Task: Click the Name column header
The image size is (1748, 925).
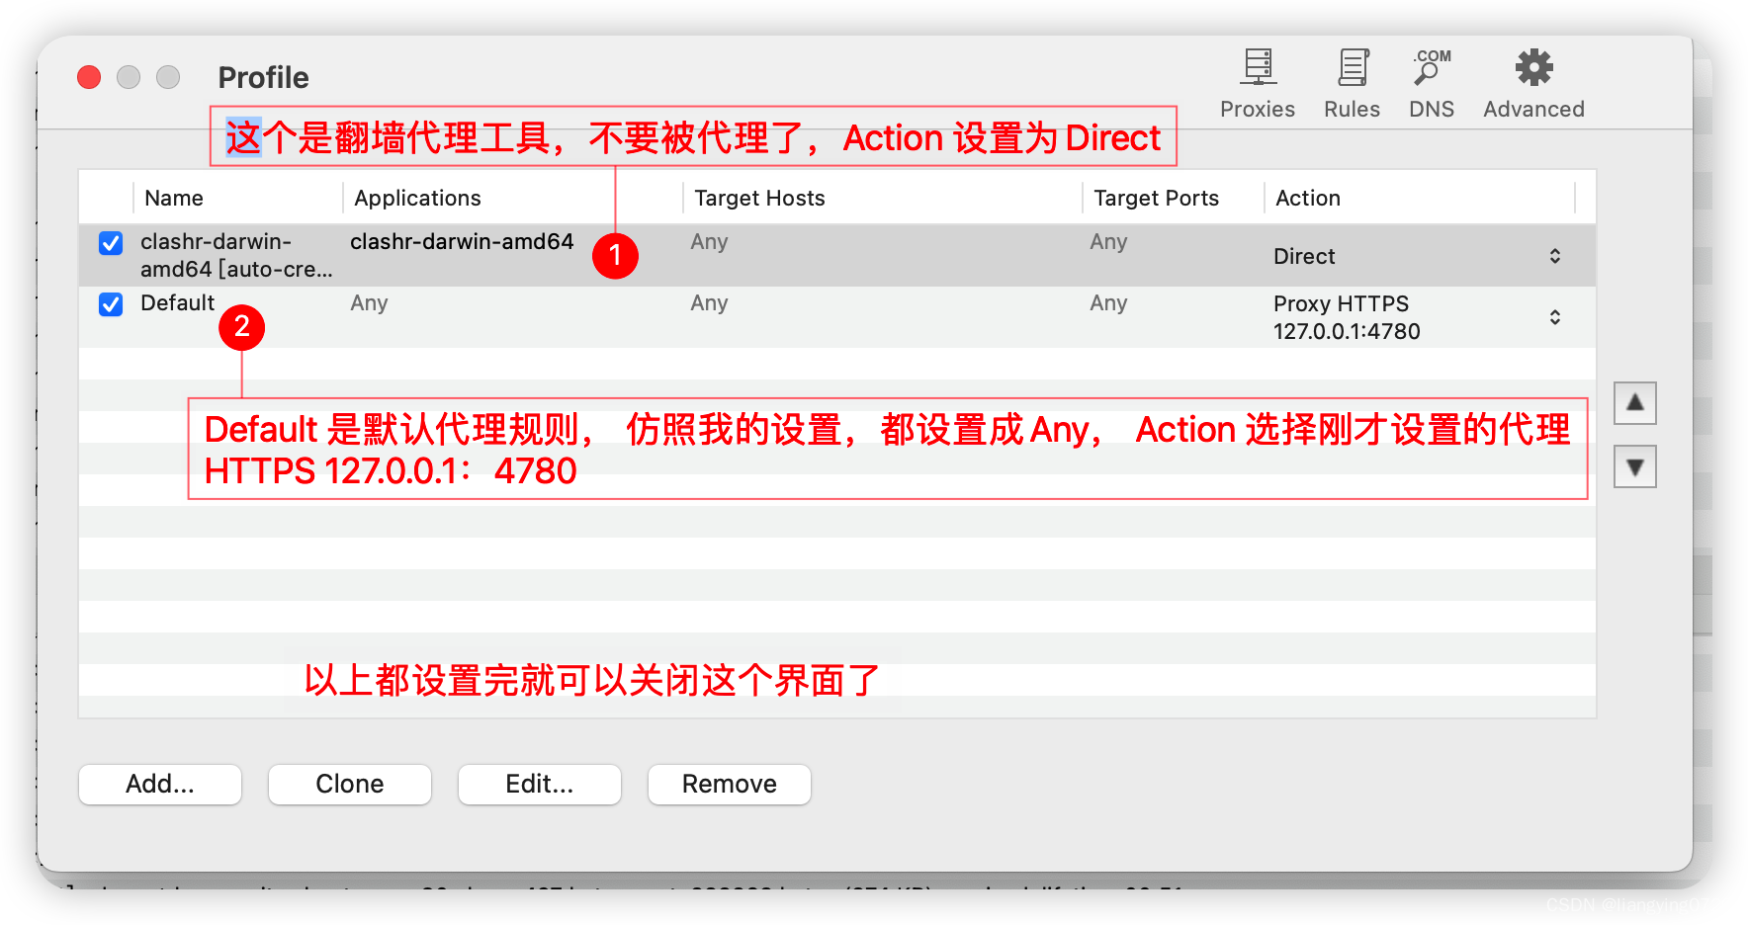Action: pyautogui.click(x=174, y=198)
